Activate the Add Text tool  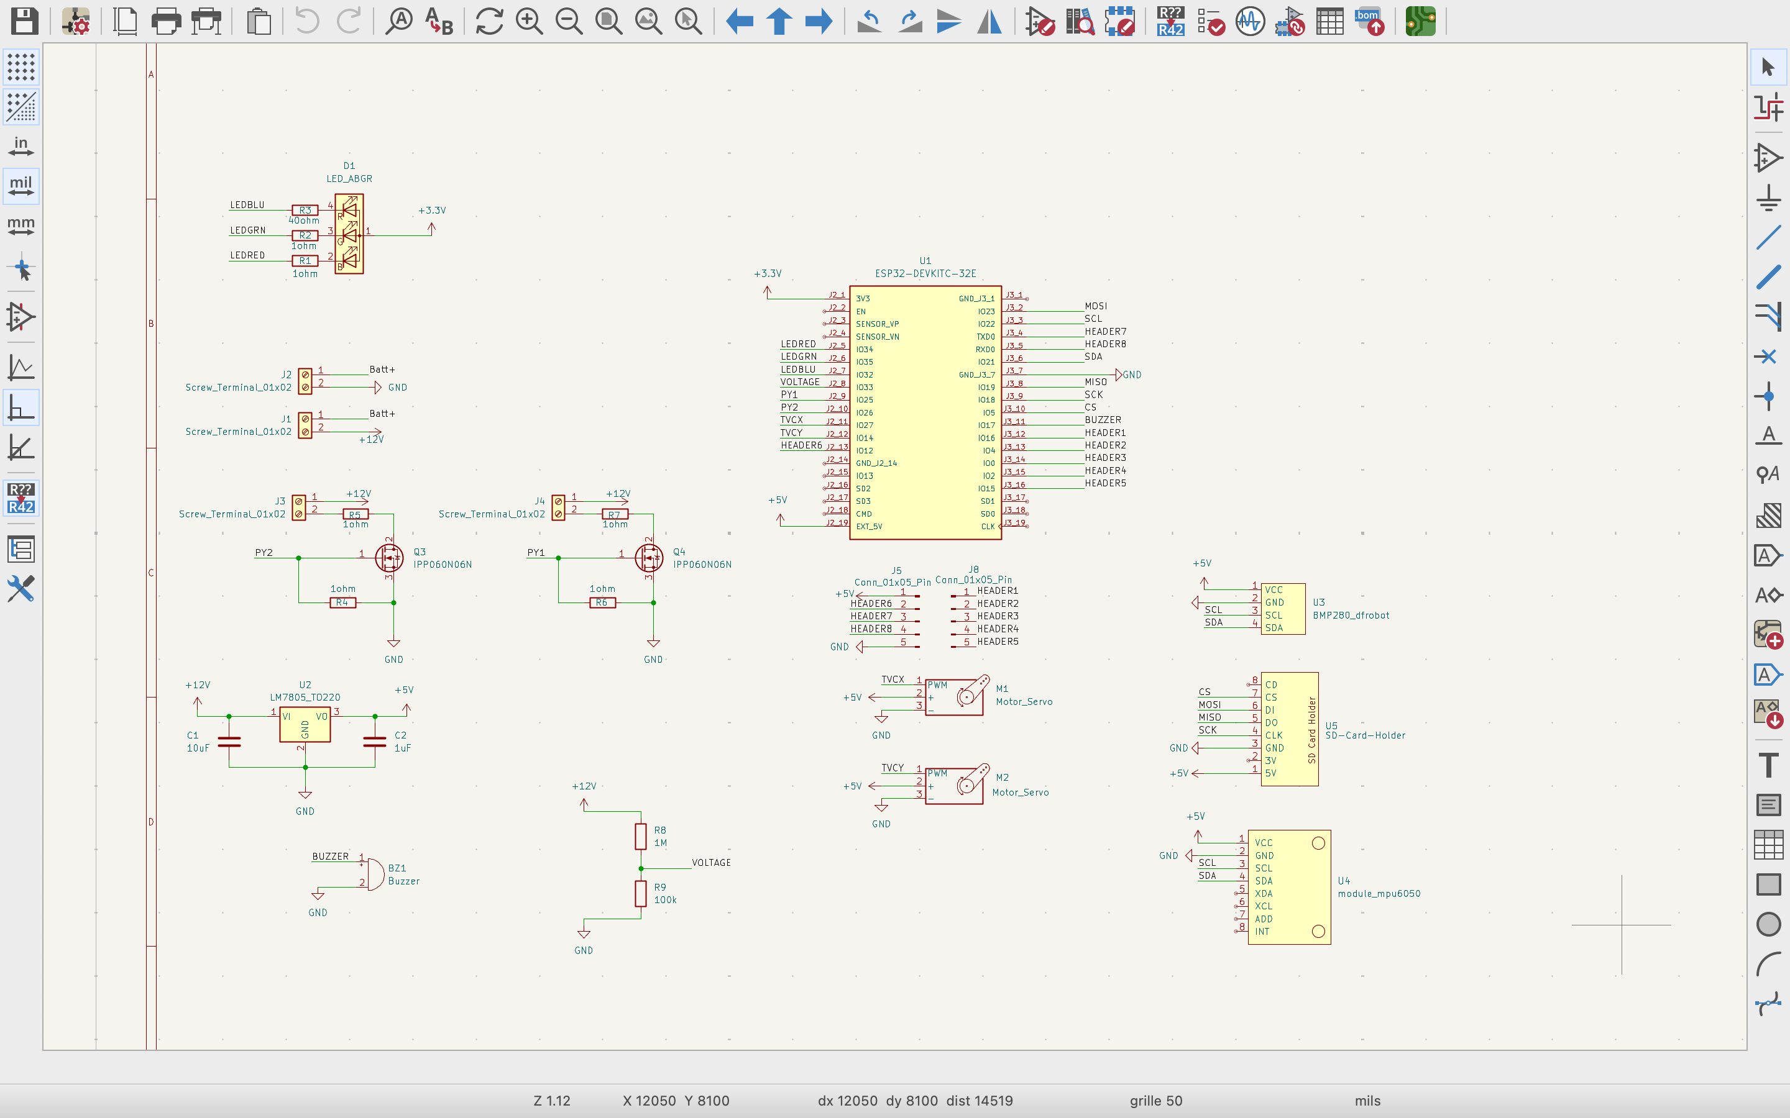[1768, 765]
